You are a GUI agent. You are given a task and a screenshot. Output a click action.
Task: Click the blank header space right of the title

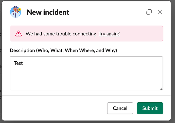(x=107, y=12)
